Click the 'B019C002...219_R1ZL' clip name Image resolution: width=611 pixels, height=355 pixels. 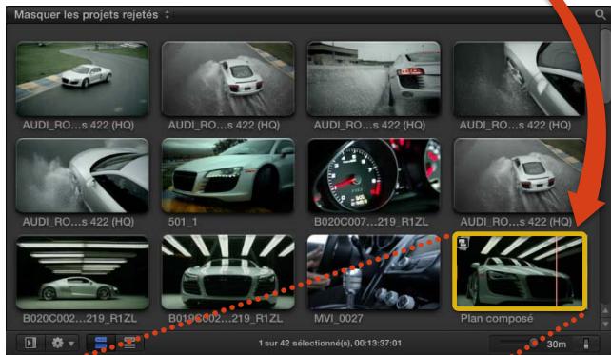pos(226,319)
